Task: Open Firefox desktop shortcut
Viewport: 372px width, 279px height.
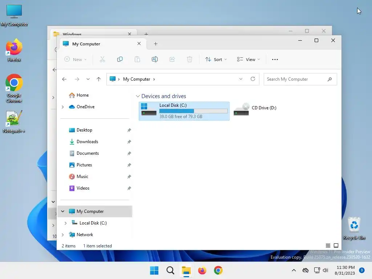Action: tap(14, 50)
